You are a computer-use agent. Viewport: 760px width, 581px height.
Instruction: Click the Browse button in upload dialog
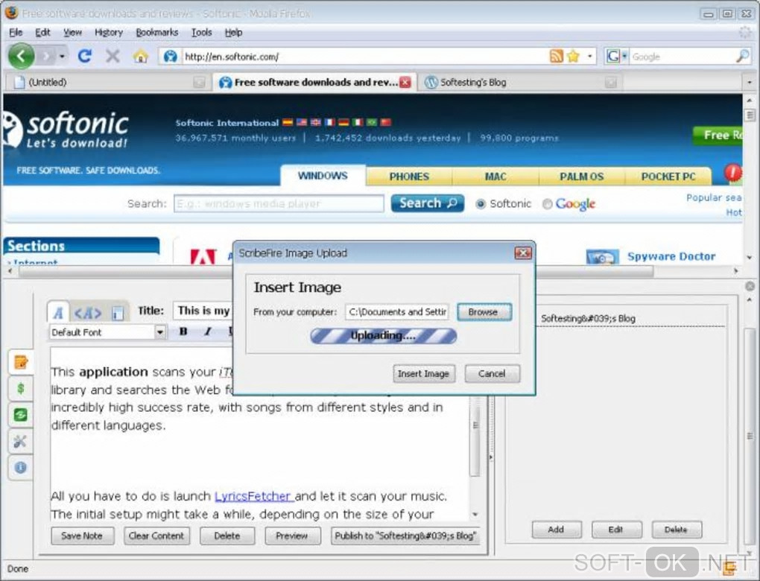click(x=484, y=312)
